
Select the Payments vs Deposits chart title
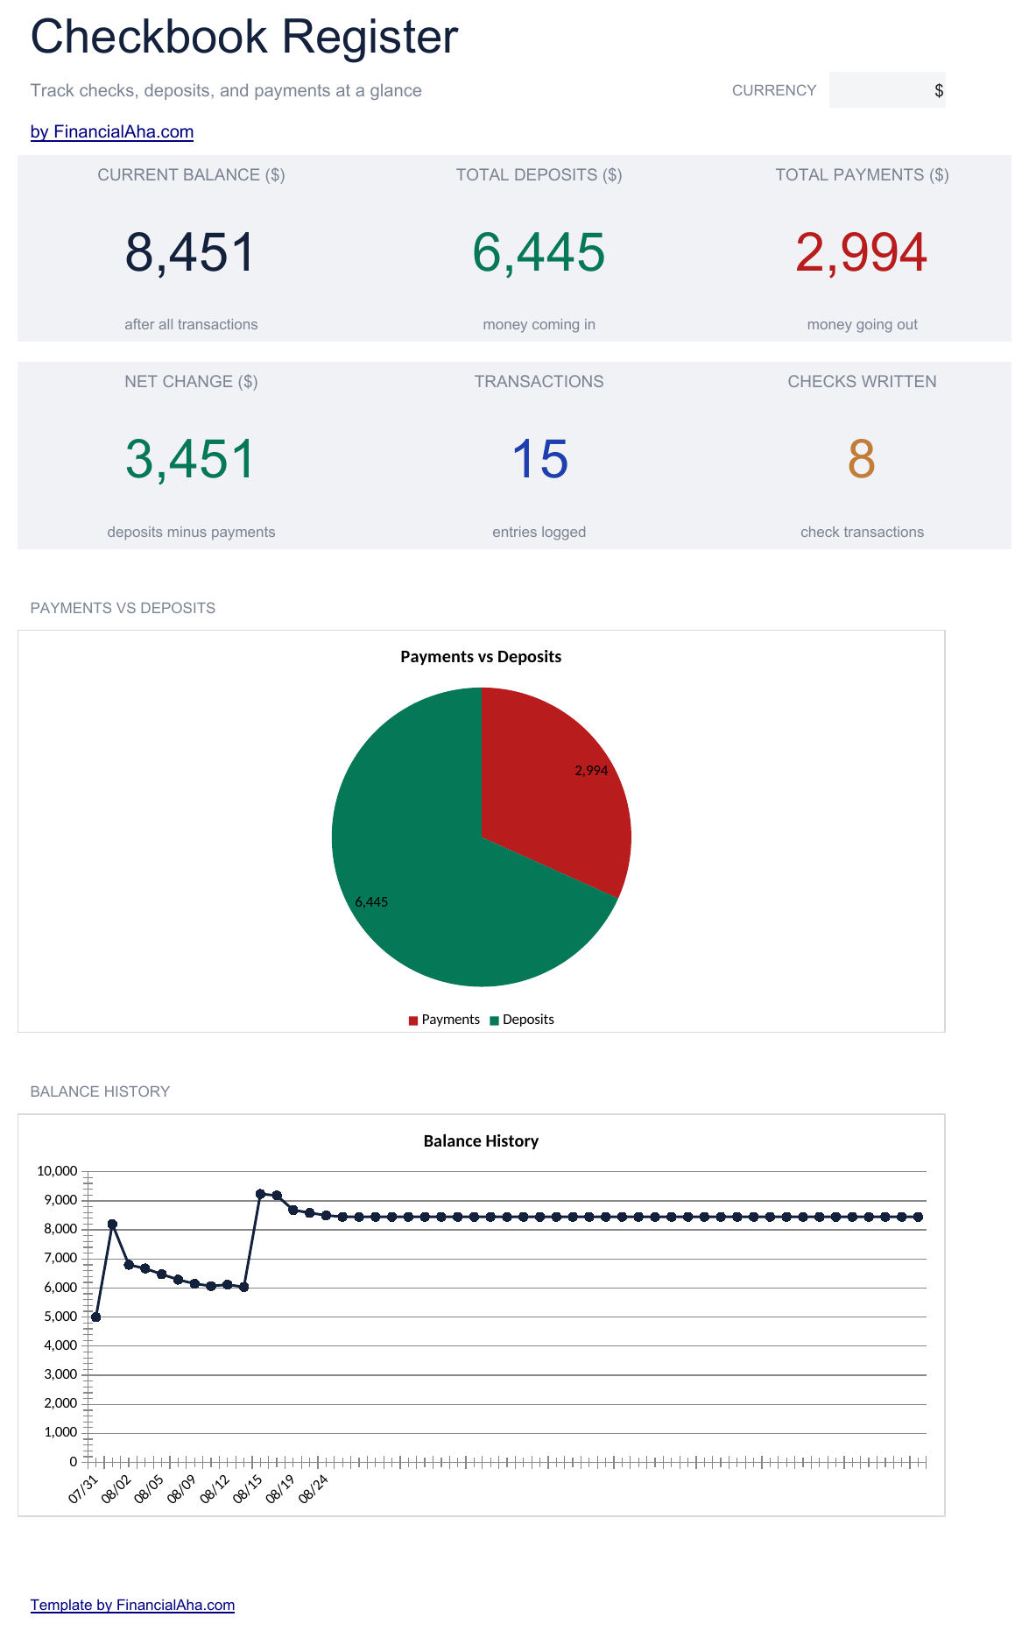pos(481,657)
